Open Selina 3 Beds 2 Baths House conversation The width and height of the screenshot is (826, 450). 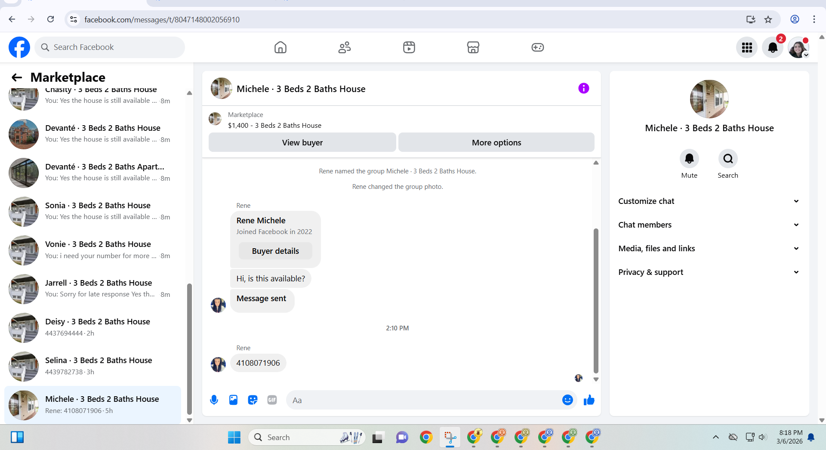92,367
